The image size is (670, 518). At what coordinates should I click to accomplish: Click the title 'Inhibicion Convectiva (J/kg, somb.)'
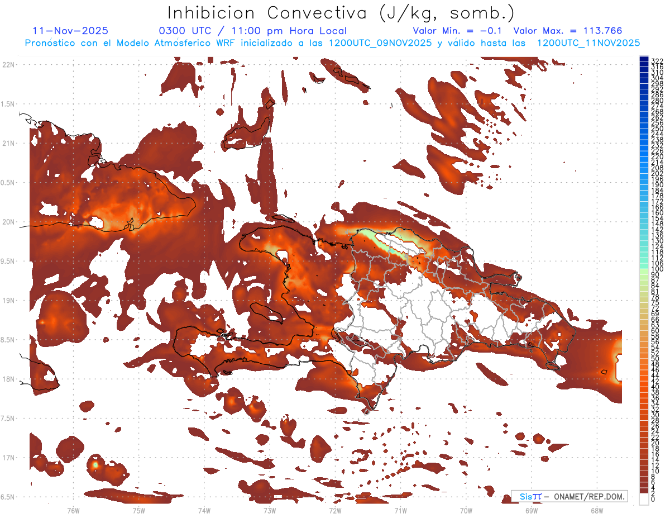[341, 13]
